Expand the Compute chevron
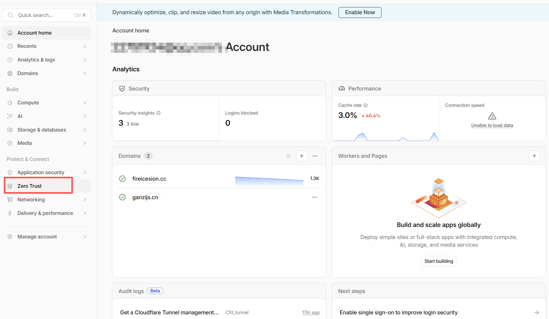This screenshot has height=319, width=549. 85,103
